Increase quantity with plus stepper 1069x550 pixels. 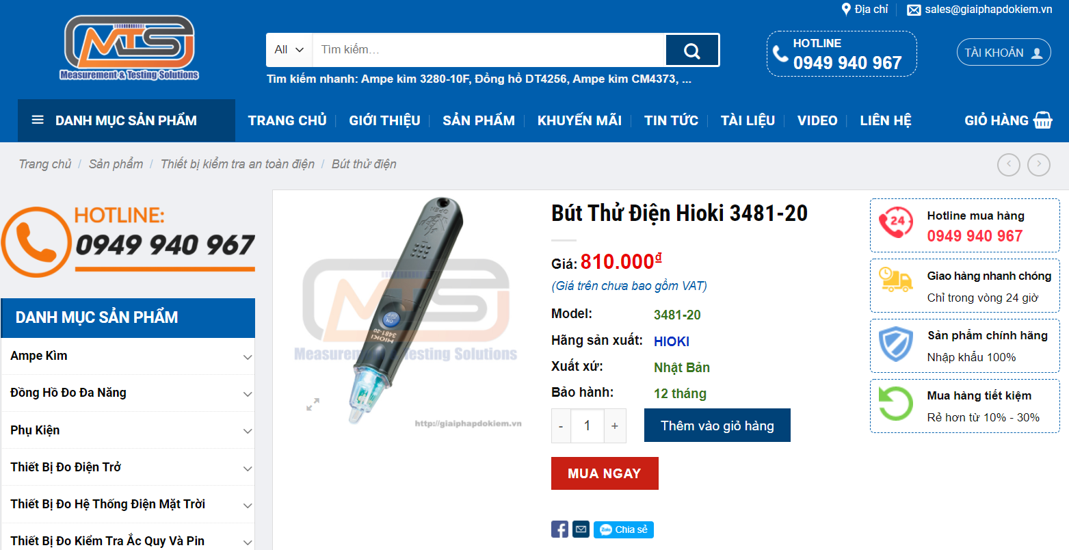(615, 426)
